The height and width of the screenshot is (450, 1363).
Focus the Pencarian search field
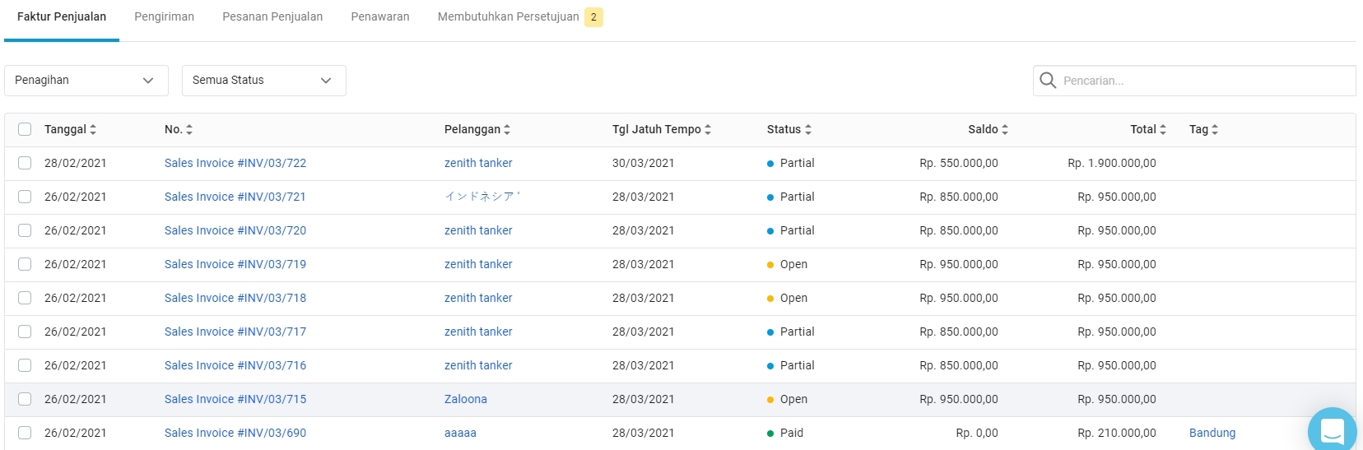1202,81
